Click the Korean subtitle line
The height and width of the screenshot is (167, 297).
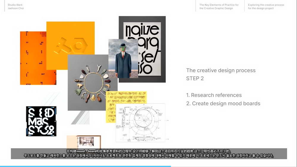point(148,155)
